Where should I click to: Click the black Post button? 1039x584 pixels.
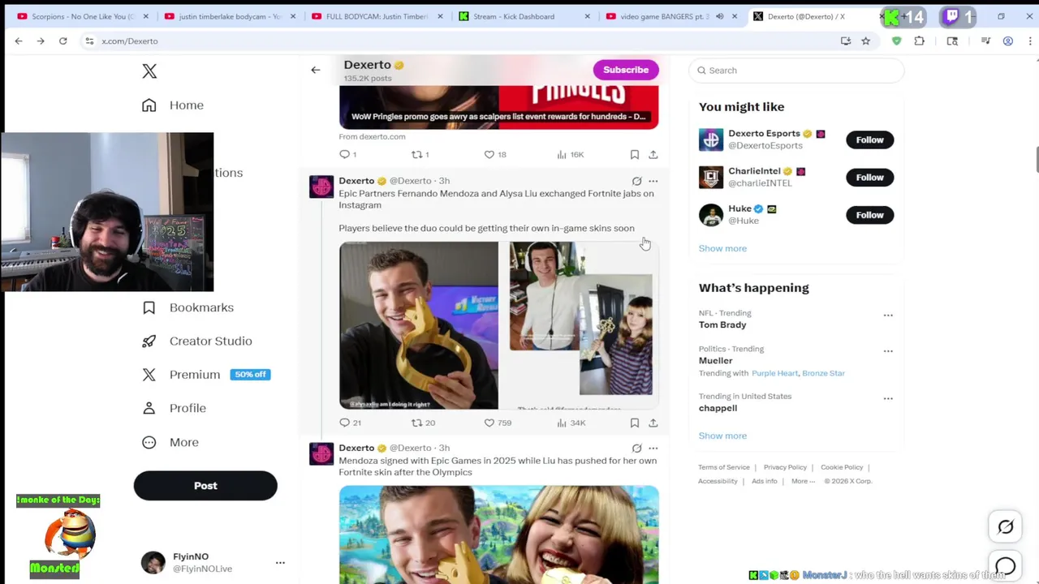205,486
